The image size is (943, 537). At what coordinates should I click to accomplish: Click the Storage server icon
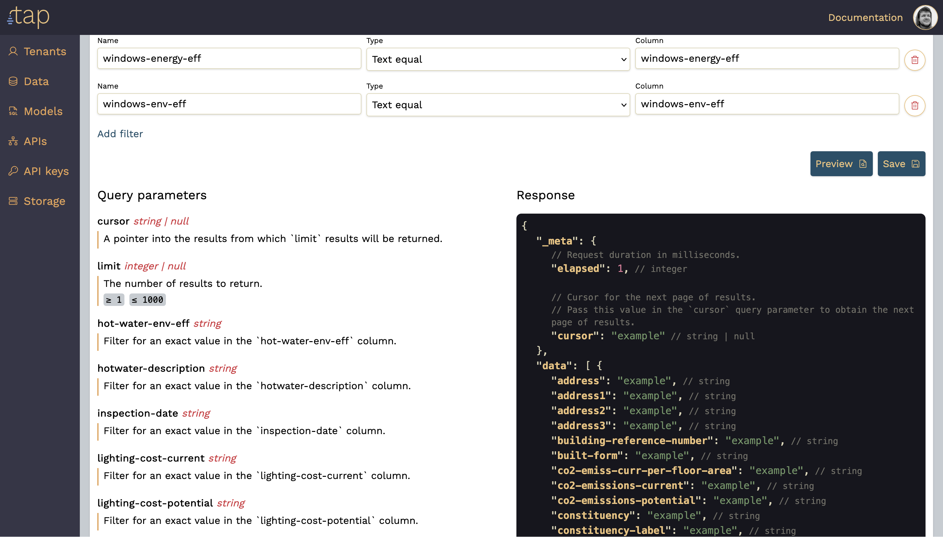click(13, 201)
